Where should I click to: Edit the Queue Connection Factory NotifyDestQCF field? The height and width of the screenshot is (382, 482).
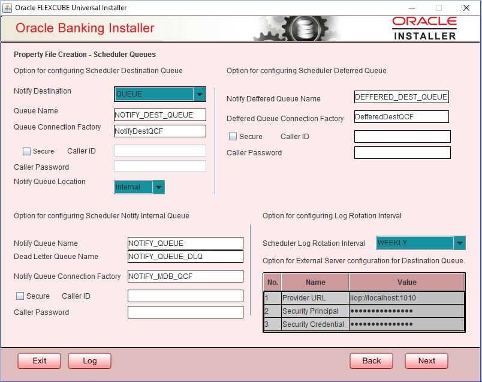click(x=159, y=131)
